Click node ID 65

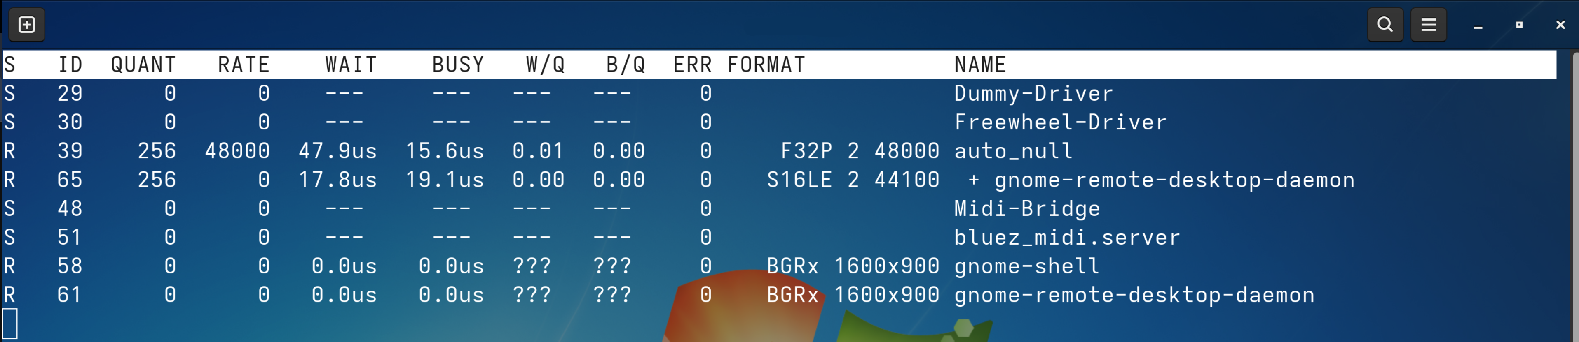point(70,180)
